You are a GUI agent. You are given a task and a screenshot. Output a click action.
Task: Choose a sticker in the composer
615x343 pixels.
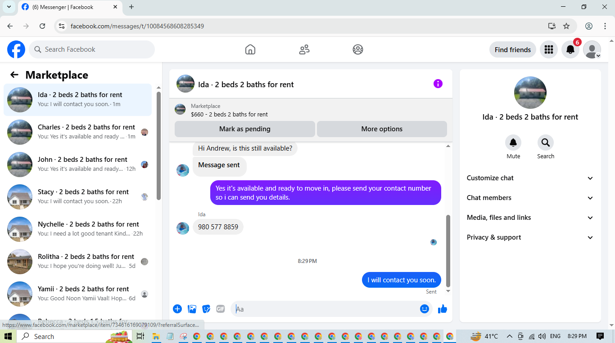[x=206, y=309]
